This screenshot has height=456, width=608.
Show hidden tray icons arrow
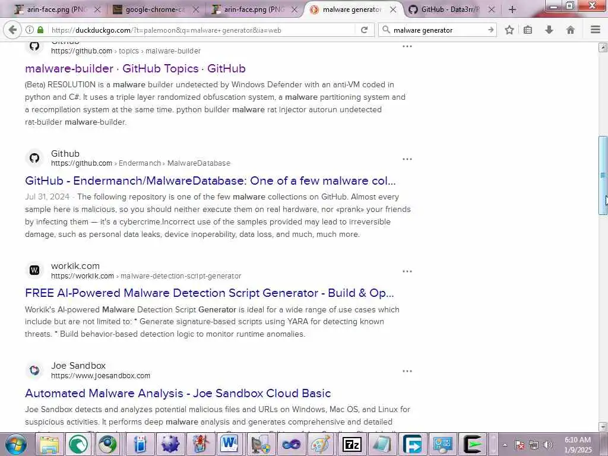pos(505,445)
